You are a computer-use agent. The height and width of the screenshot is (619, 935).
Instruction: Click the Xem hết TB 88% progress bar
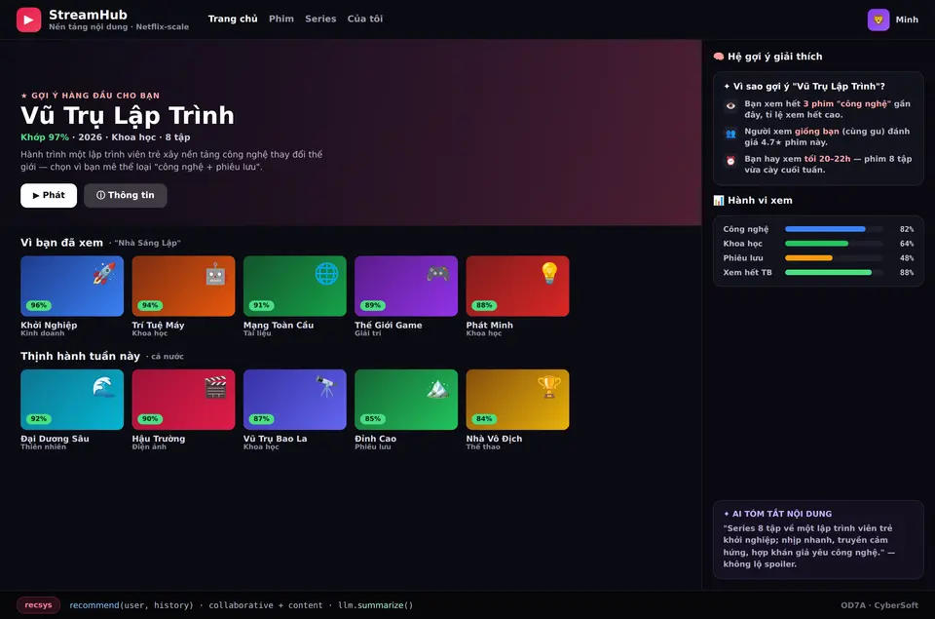(834, 272)
